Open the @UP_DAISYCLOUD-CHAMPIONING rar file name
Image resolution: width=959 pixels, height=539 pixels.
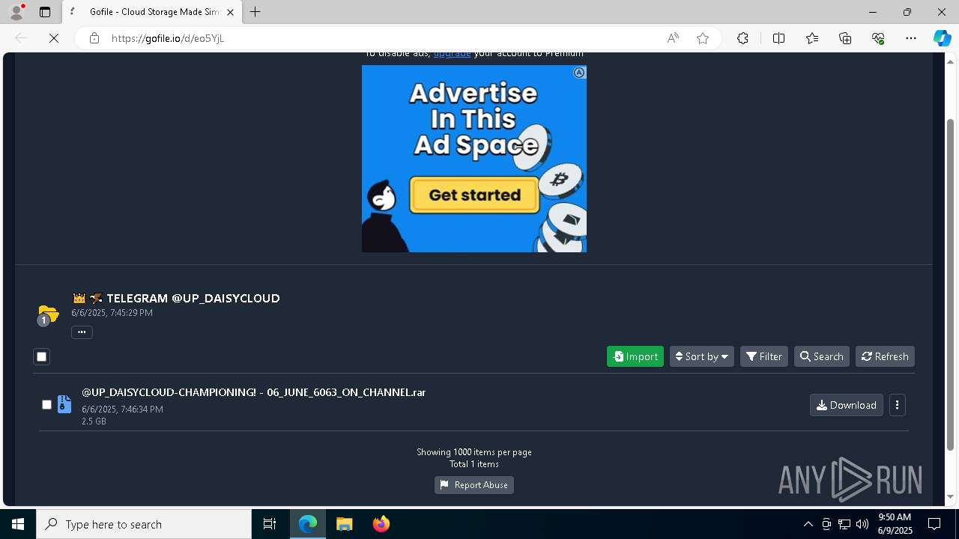(253, 392)
